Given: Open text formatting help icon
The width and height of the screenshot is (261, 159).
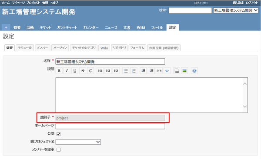Looking at the screenshot, I should point(194,71).
